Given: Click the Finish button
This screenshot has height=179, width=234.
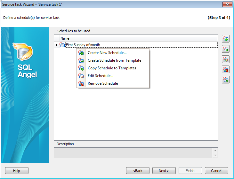Looking at the screenshot, I should coord(190,170).
